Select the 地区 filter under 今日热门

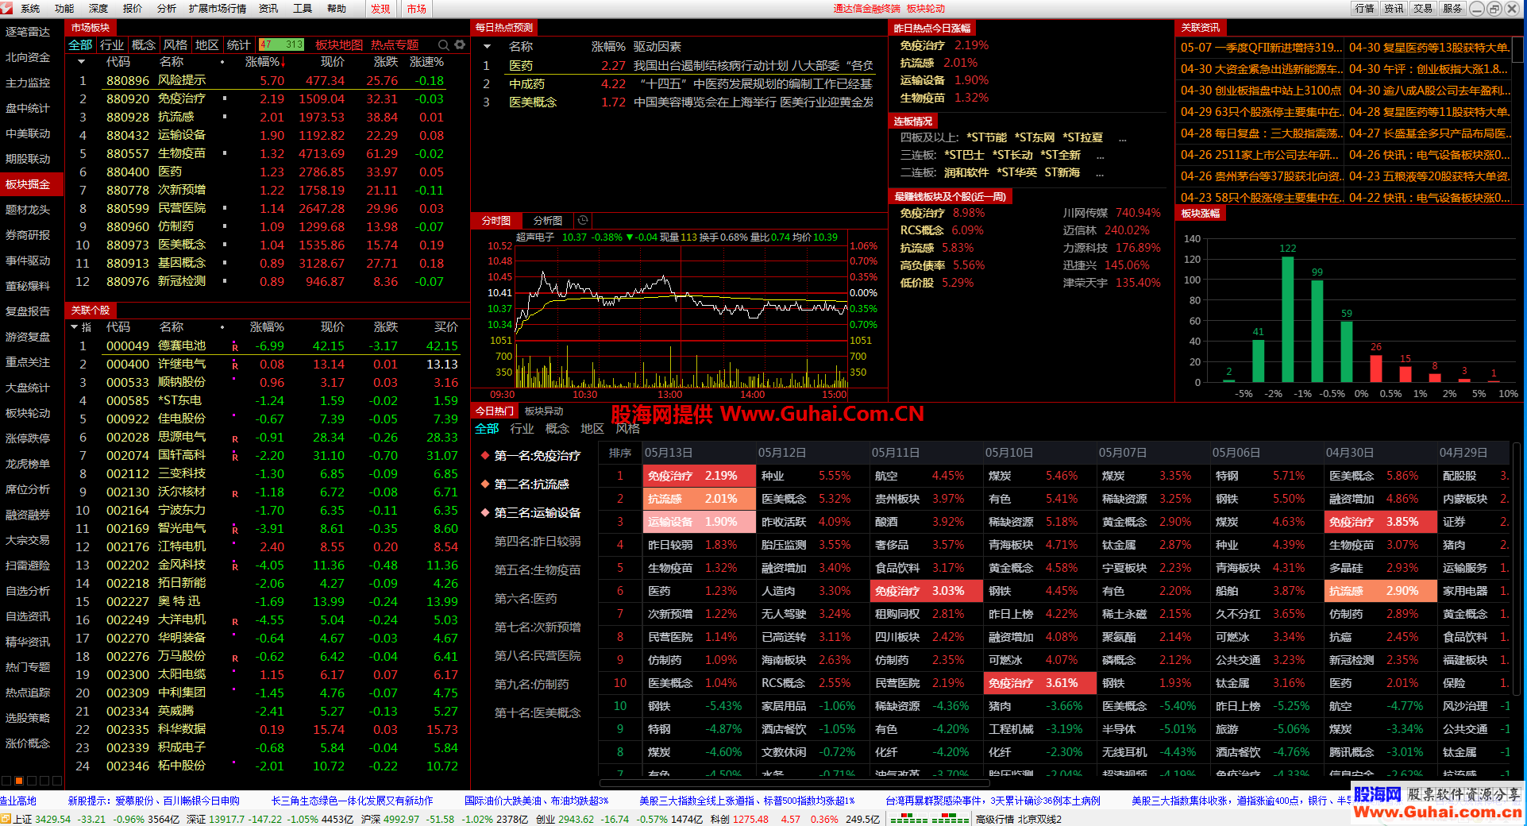point(592,428)
